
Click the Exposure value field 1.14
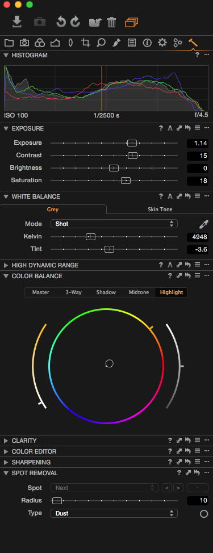click(x=198, y=143)
